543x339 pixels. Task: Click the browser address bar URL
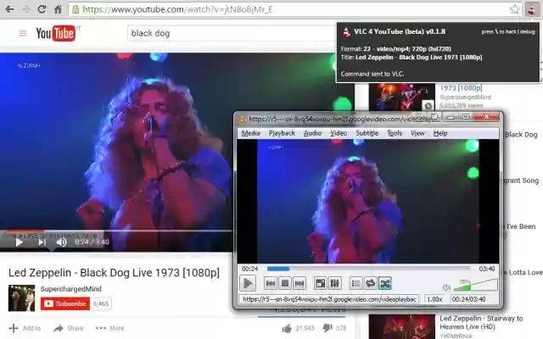click(177, 9)
